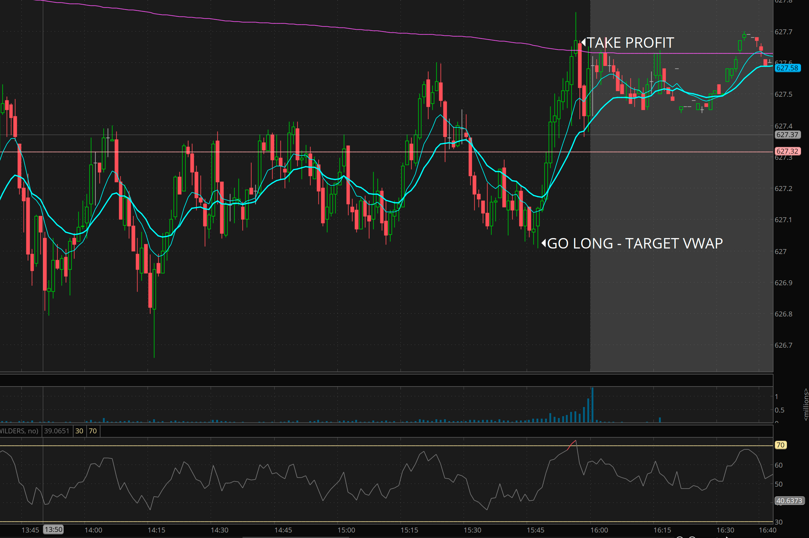Click the 16:00 time axis label
Image resolution: width=809 pixels, height=538 pixels.
(x=599, y=530)
